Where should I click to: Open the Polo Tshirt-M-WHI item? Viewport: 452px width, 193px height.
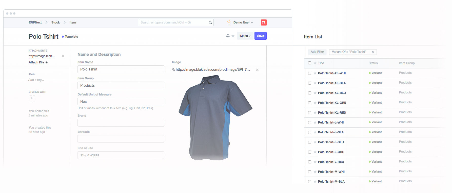point(331,172)
